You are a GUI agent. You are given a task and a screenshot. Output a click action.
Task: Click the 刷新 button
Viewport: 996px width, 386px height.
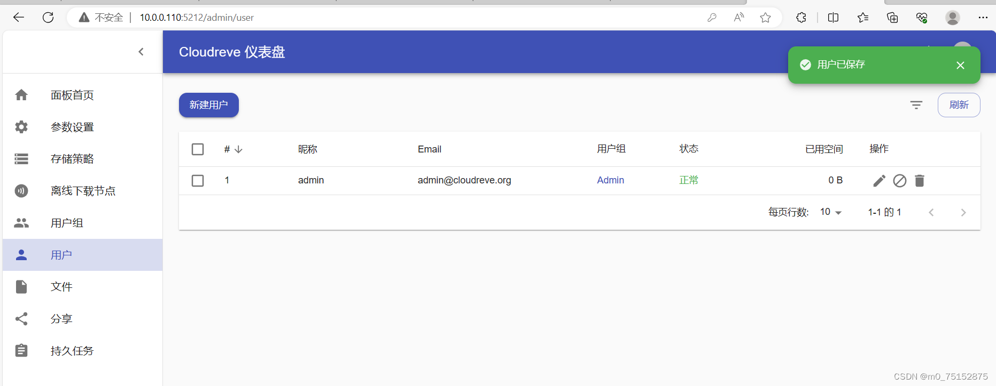coord(959,105)
